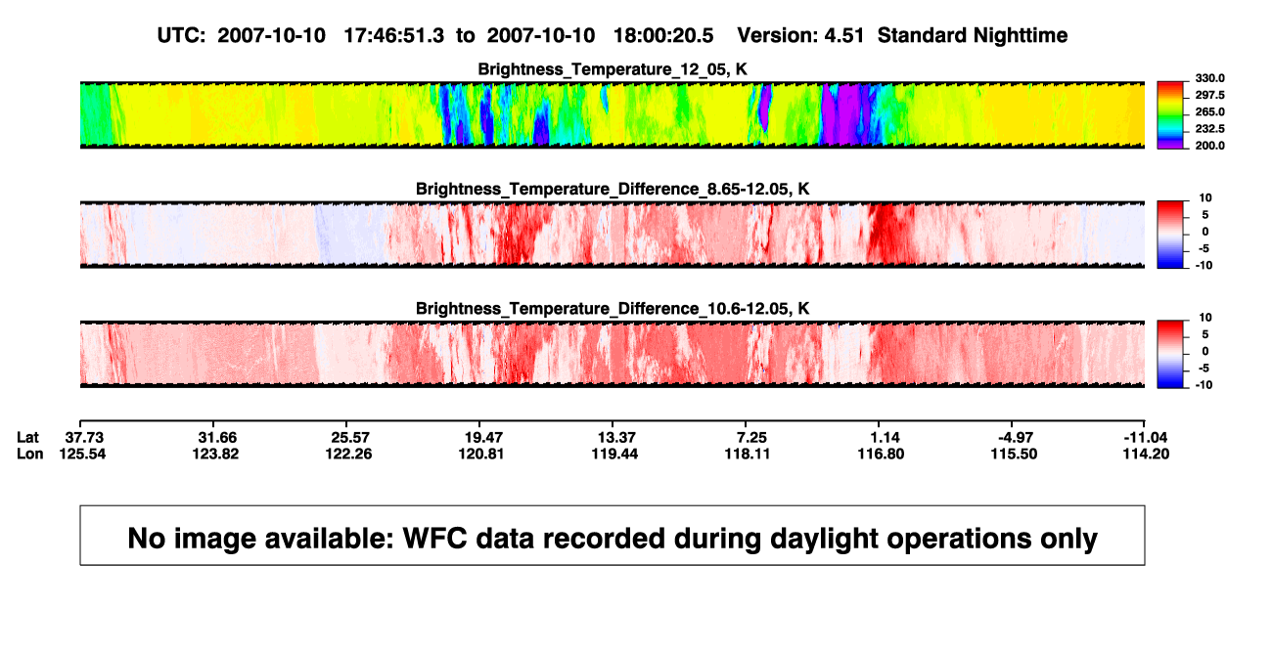Image resolution: width=1272 pixels, height=652 pixels.
Task: Click latitude value 25.57
Action: (349, 436)
